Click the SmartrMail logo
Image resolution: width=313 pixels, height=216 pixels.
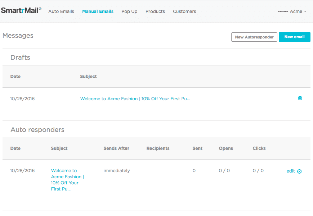pyautogui.click(x=21, y=10)
